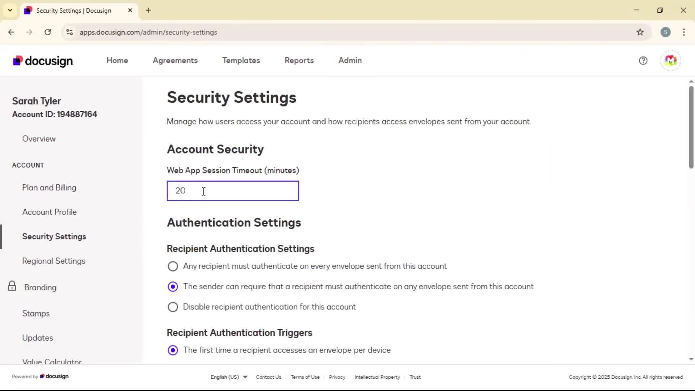Image resolution: width=695 pixels, height=391 pixels.
Task: Click the page vertical scrollbar thumb
Action: (691, 127)
